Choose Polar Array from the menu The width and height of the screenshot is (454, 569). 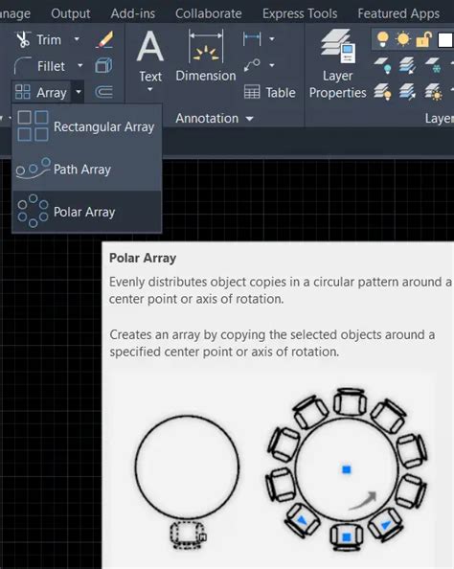click(x=87, y=212)
